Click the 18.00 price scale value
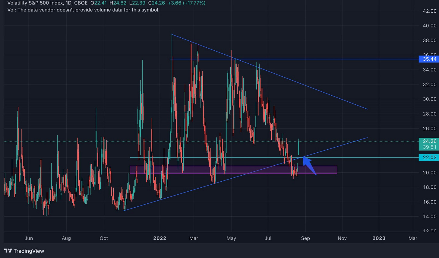Image resolution: width=439 pixels, height=258 pixels. [x=429, y=187]
